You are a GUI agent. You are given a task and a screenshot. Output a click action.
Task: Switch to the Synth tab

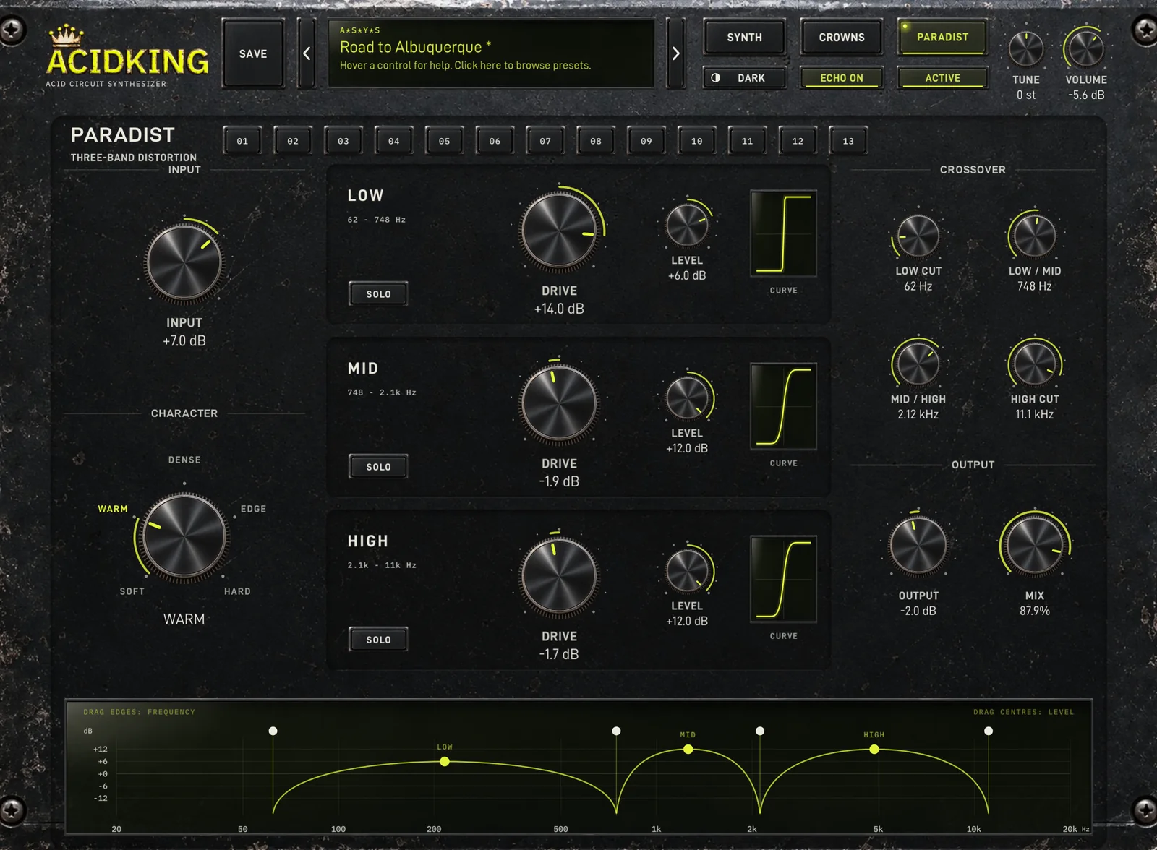[x=744, y=38]
